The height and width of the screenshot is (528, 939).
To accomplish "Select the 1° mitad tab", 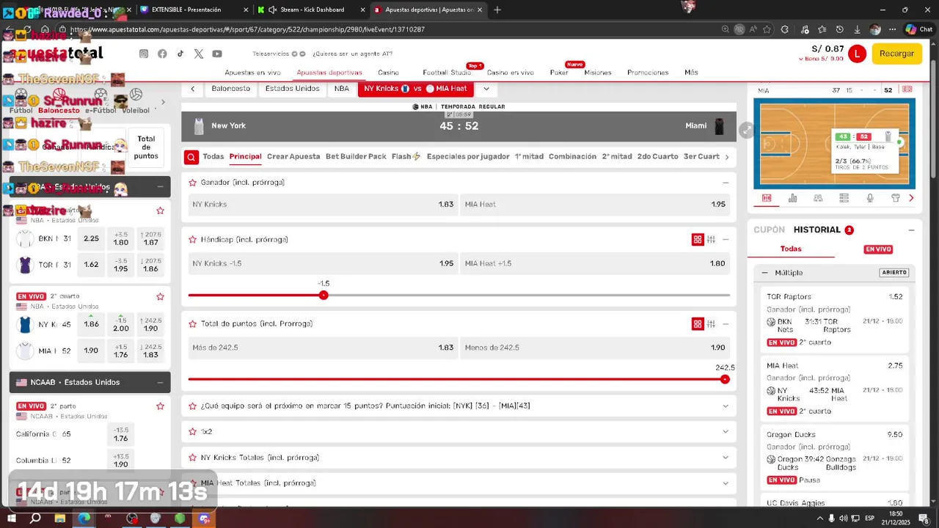I will [x=529, y=156].
